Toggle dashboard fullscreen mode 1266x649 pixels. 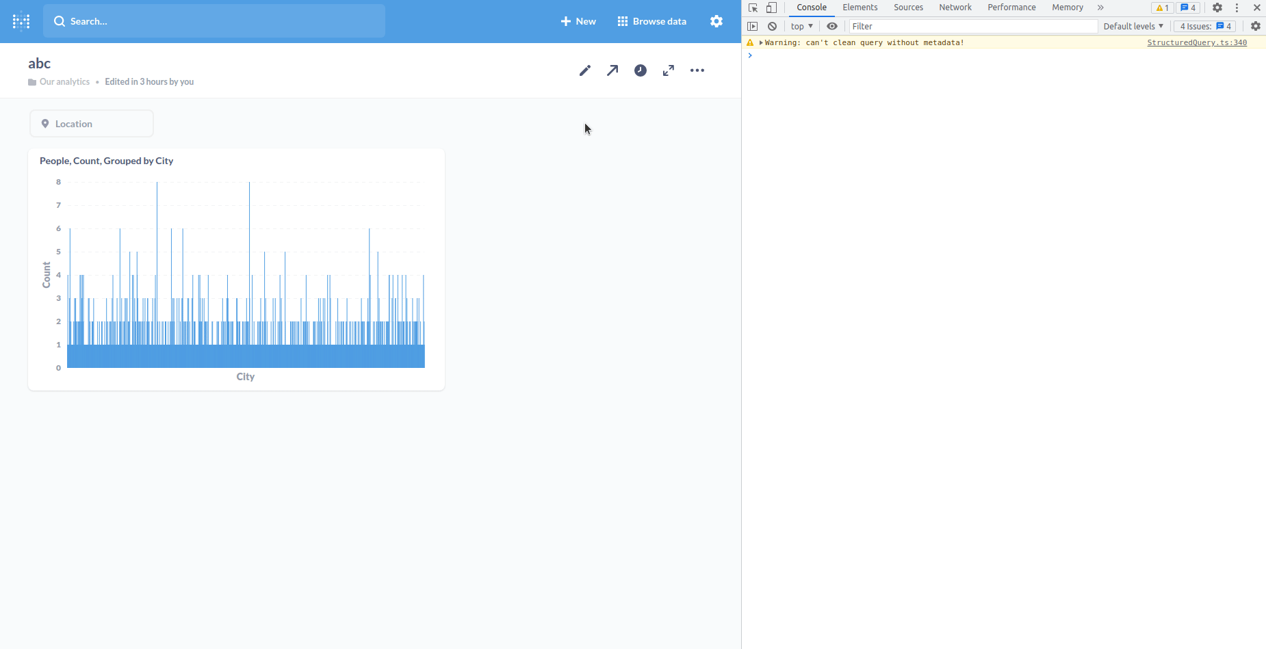point(669,70)
